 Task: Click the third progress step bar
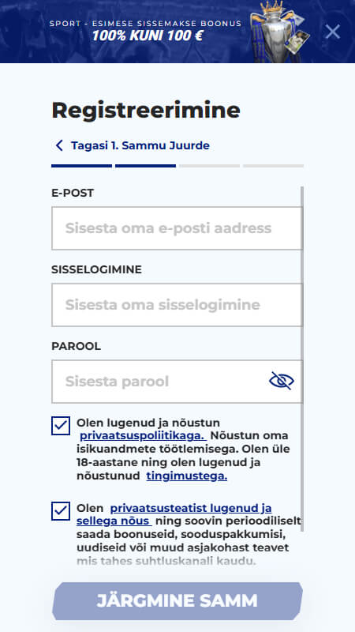(209, 166)
